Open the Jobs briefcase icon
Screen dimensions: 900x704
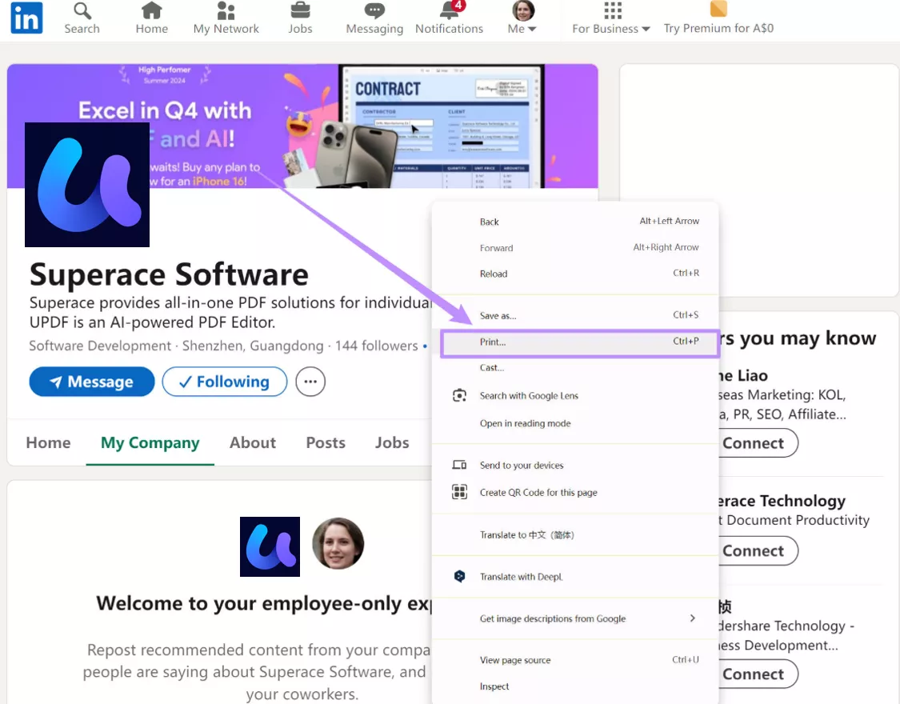coord(300,12)
